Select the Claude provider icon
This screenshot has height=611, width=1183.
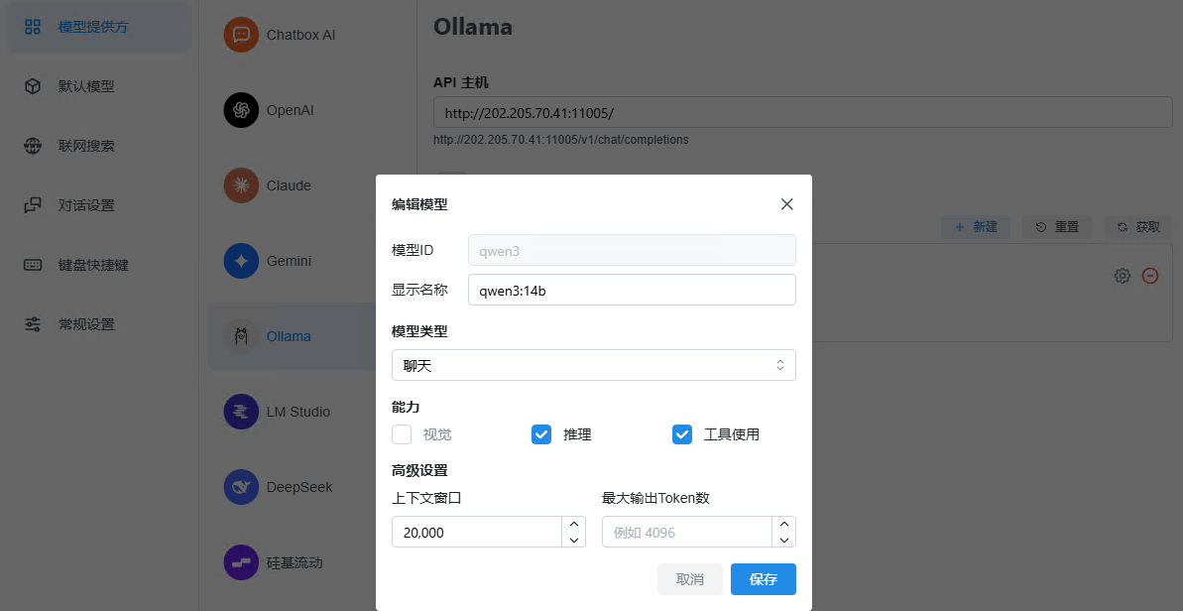239,185
